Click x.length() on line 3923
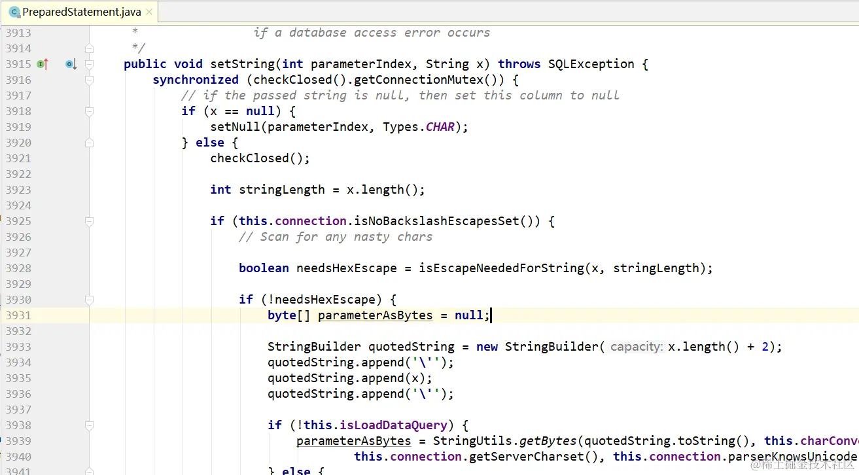 pyautogui.click(x=382, y=190)
